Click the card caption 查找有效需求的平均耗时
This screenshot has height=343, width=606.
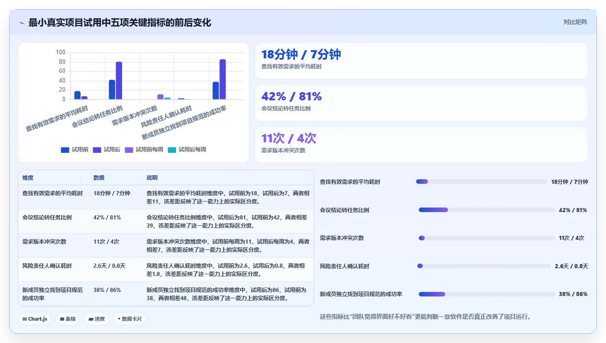291,67
